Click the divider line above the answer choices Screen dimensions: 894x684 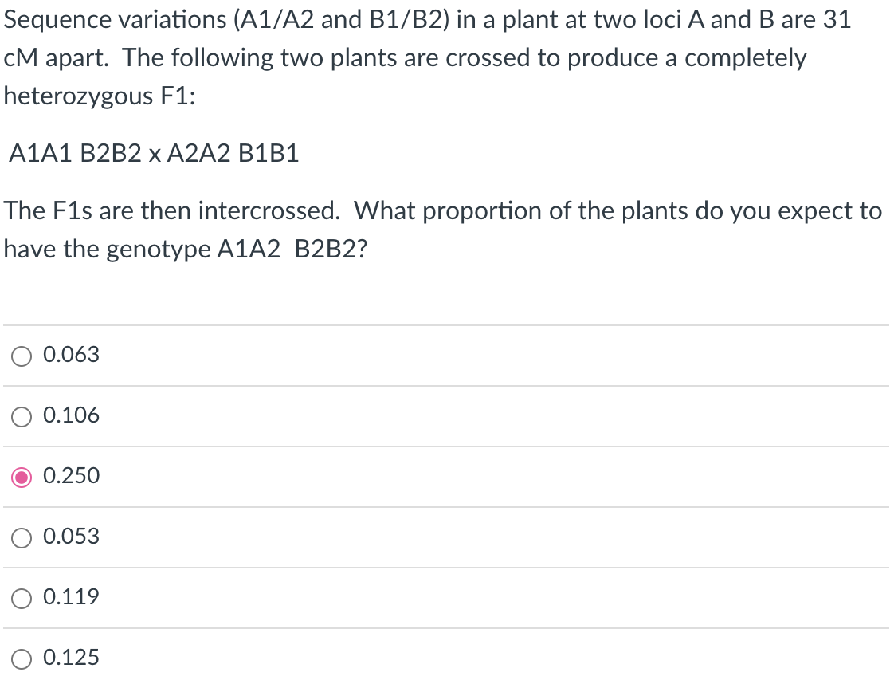tap(446, 325)
